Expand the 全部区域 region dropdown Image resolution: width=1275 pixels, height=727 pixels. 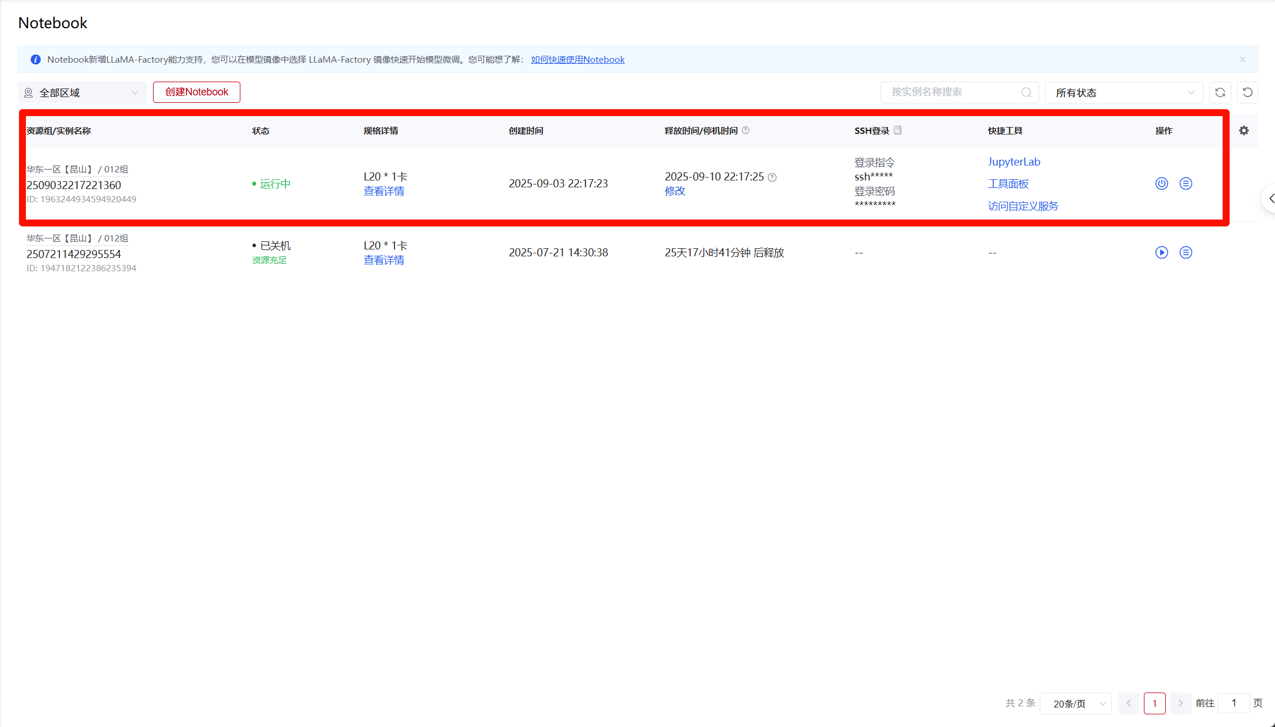82,93
